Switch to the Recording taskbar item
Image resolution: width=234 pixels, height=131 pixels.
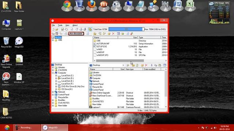pos(27,128)
